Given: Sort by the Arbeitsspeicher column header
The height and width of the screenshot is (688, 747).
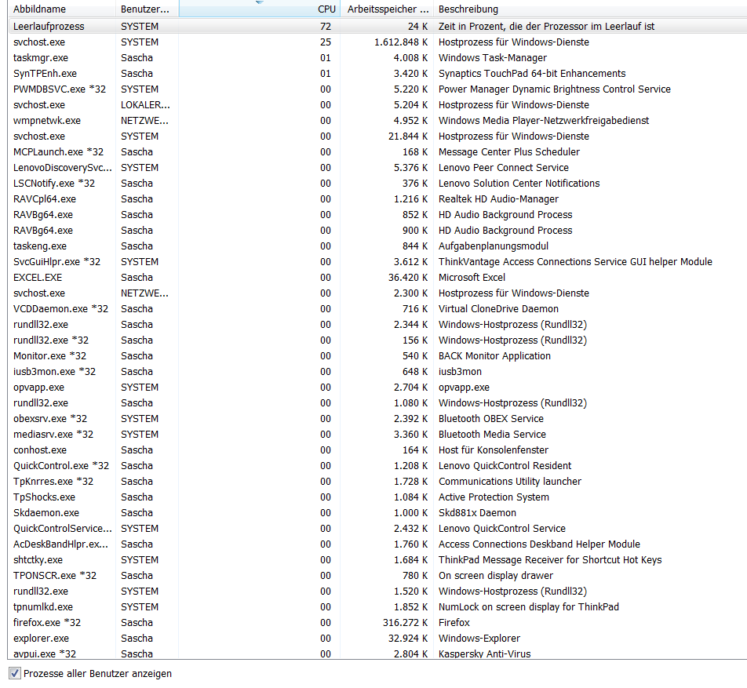Looking at the screenshot, I should (388, 9).
